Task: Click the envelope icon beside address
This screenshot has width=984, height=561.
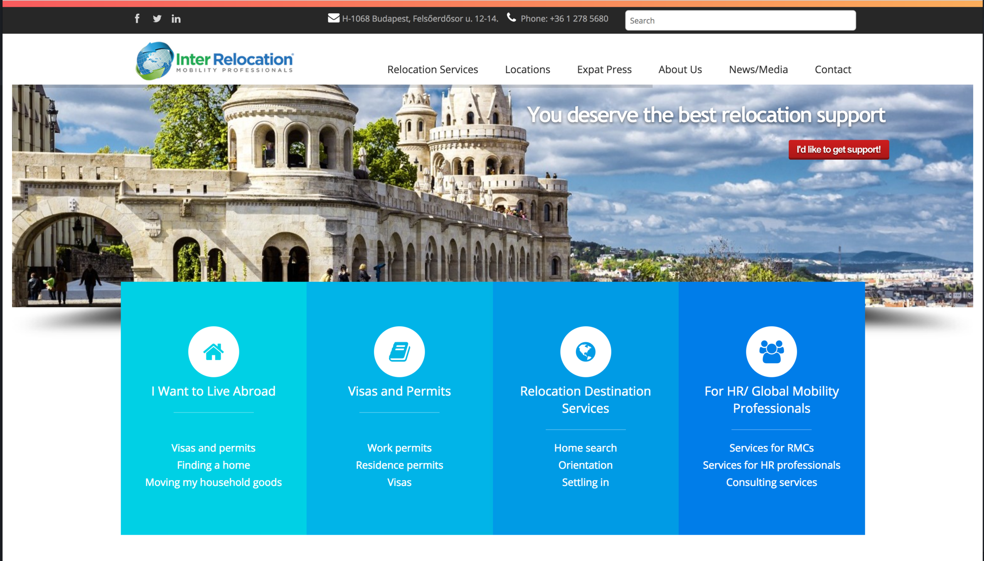Action: point(333,18)
